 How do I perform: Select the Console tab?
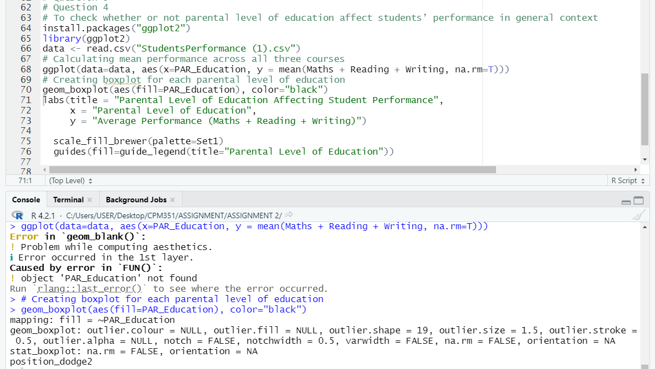(x=26, y=200)
